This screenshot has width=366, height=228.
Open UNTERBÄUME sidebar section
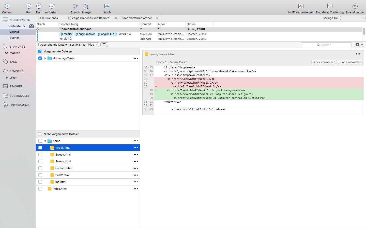click(x=19, y=105)
